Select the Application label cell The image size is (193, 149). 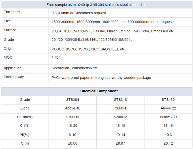pos(13,68)
